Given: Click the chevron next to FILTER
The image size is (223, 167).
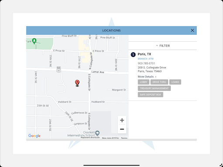Looking at the screenshot, I should [x=157, y=46].
